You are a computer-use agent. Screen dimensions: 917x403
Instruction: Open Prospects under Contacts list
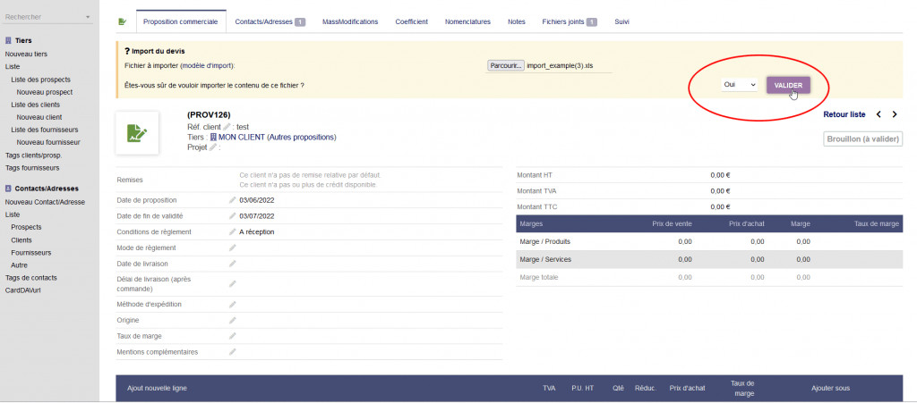coord(26,227)
